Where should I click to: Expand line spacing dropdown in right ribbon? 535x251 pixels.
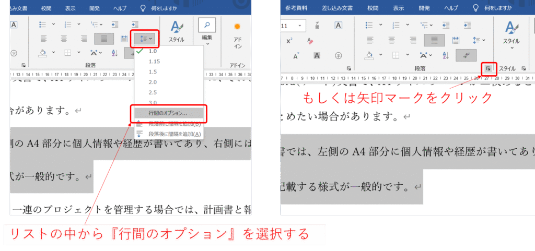coord(478,40)
